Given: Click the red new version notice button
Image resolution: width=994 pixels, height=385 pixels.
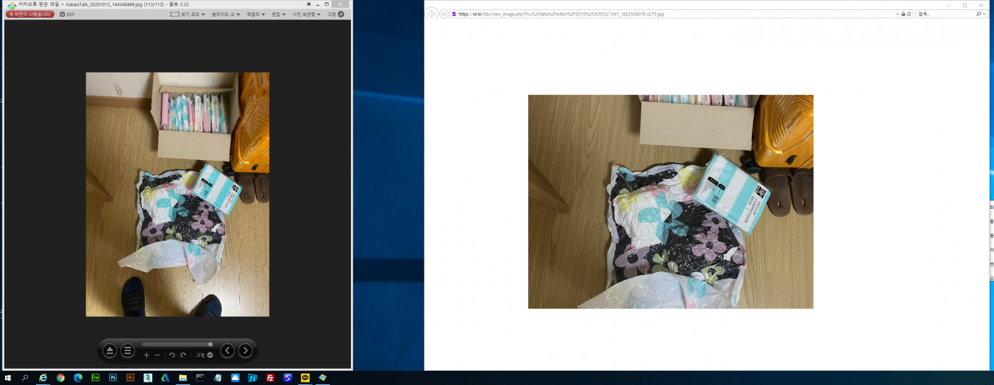Looking at the screenshot, I should click(30, 14).
